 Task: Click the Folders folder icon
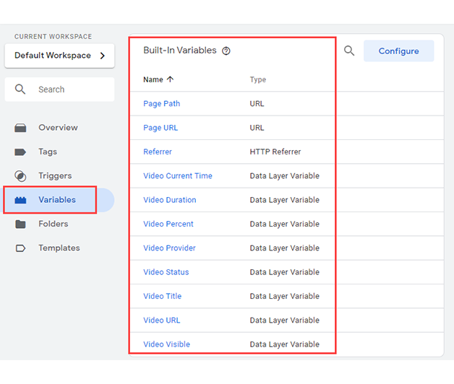coord(20,224)
